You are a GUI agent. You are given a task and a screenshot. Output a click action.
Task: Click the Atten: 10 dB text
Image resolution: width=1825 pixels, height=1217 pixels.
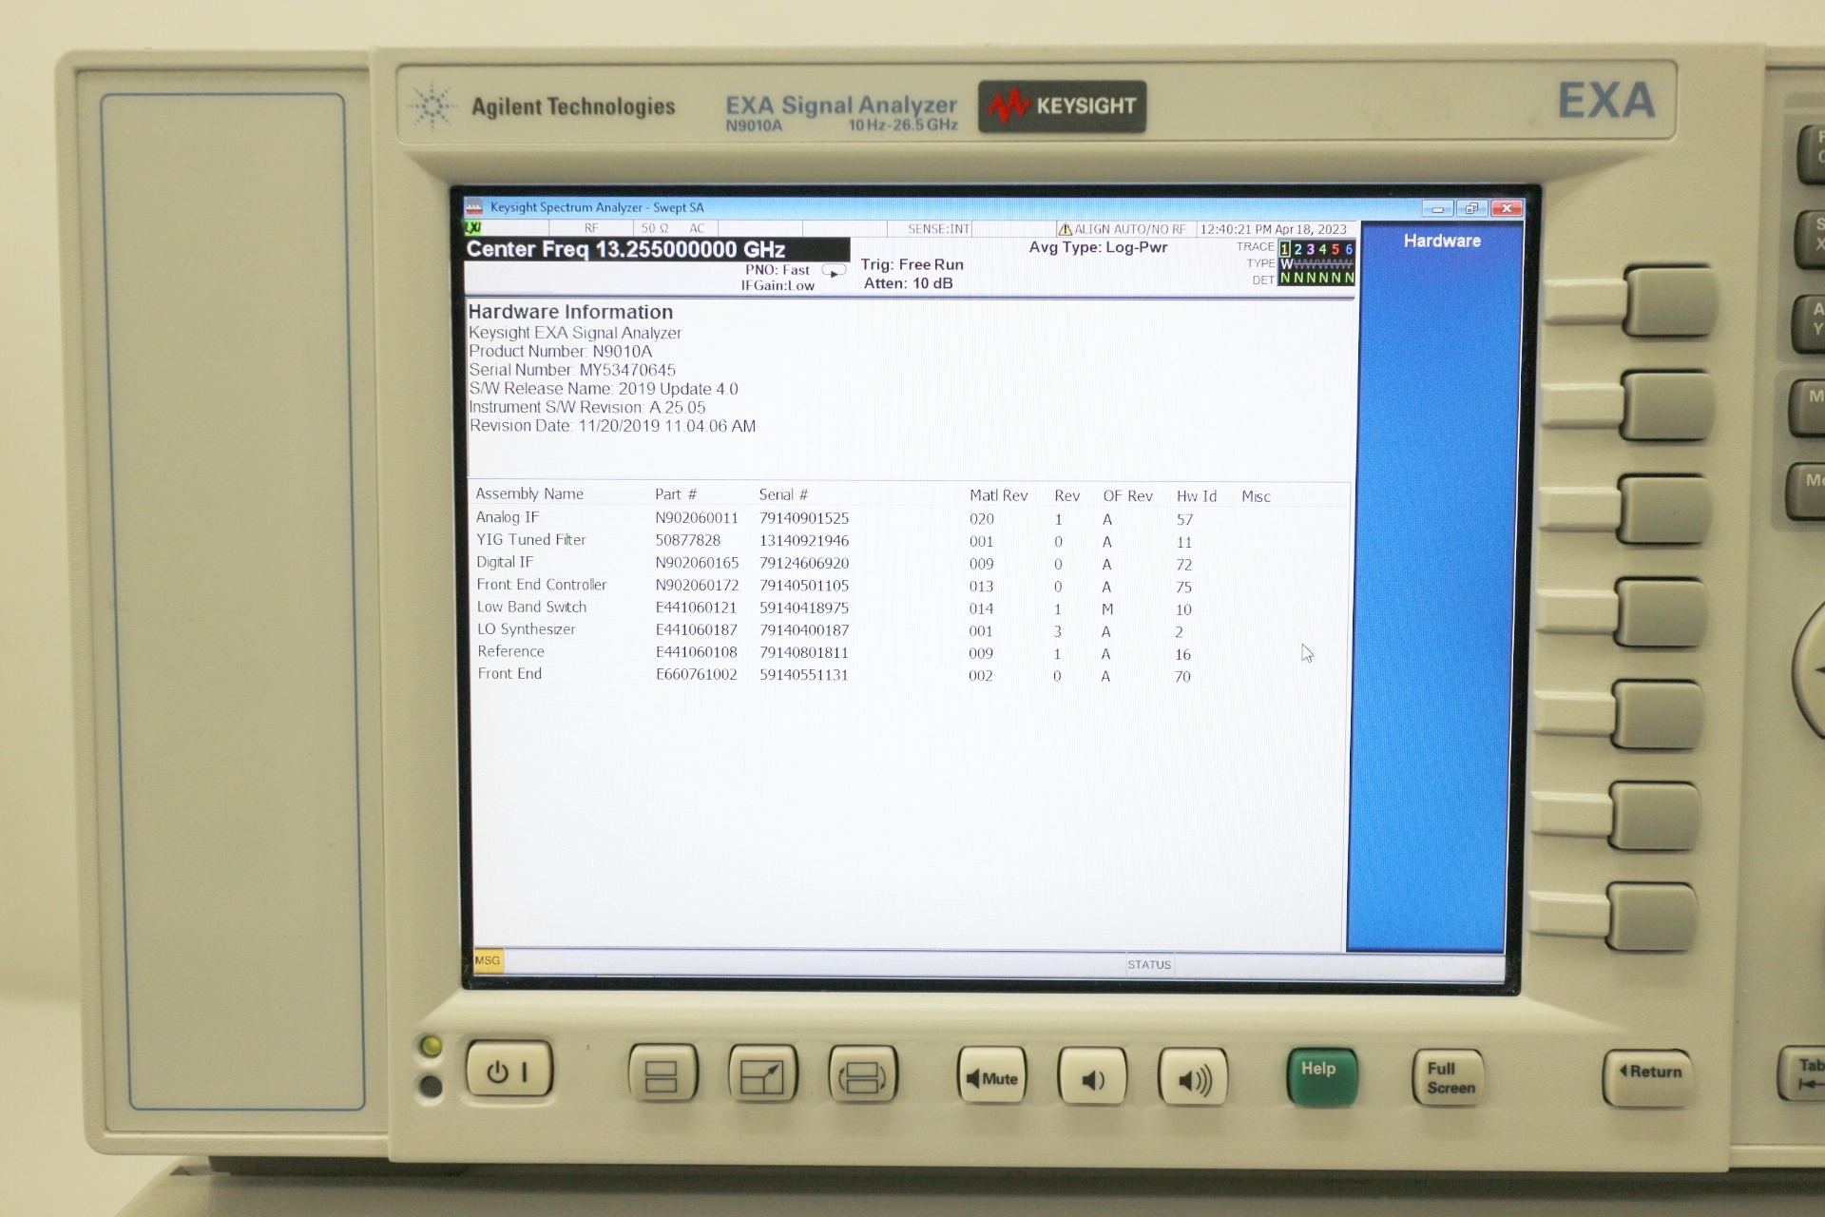click(908, 283)
